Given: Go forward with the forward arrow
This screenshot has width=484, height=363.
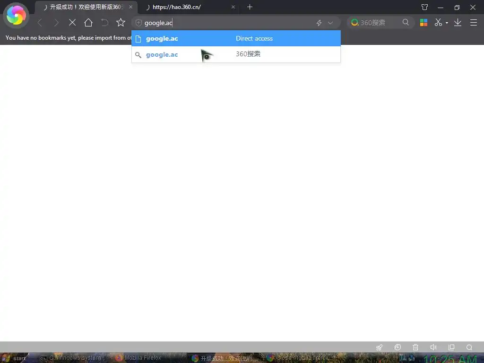Looking at the screenshot, I should coord(56,23).
